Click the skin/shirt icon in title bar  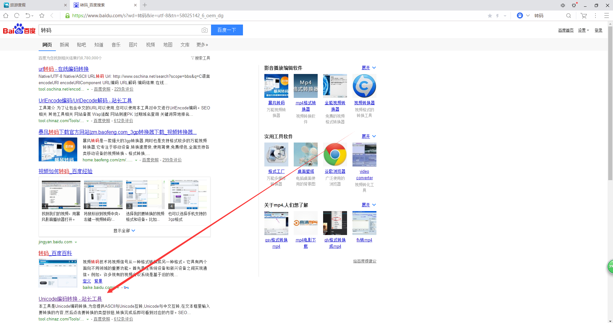574,5
